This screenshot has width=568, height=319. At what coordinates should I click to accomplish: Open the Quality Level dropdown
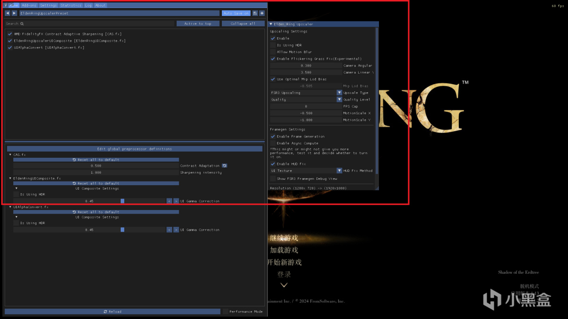pyautogui.click(x=339, y=100)
